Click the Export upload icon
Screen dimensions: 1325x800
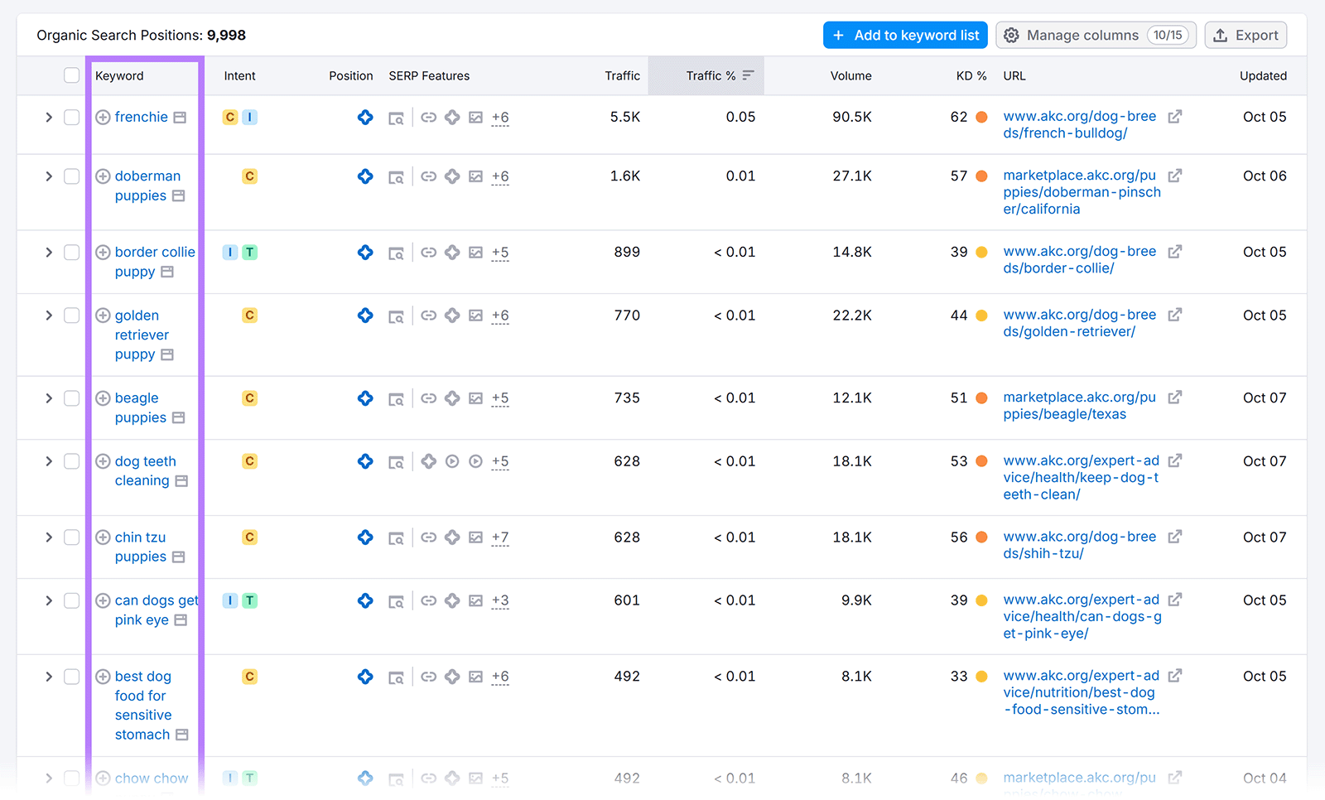point(1220,35)
